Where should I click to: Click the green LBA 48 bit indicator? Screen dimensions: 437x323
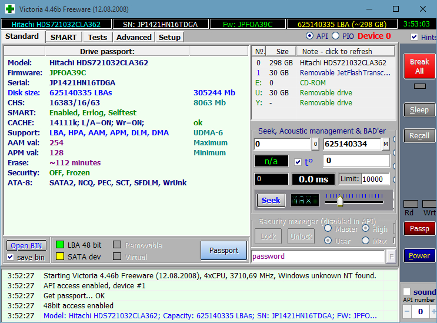60,245
